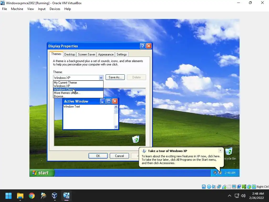Click the paint-palette app icon on host taskbar
The width and height of the screenshot is (269, 202).
pos(43,196)
